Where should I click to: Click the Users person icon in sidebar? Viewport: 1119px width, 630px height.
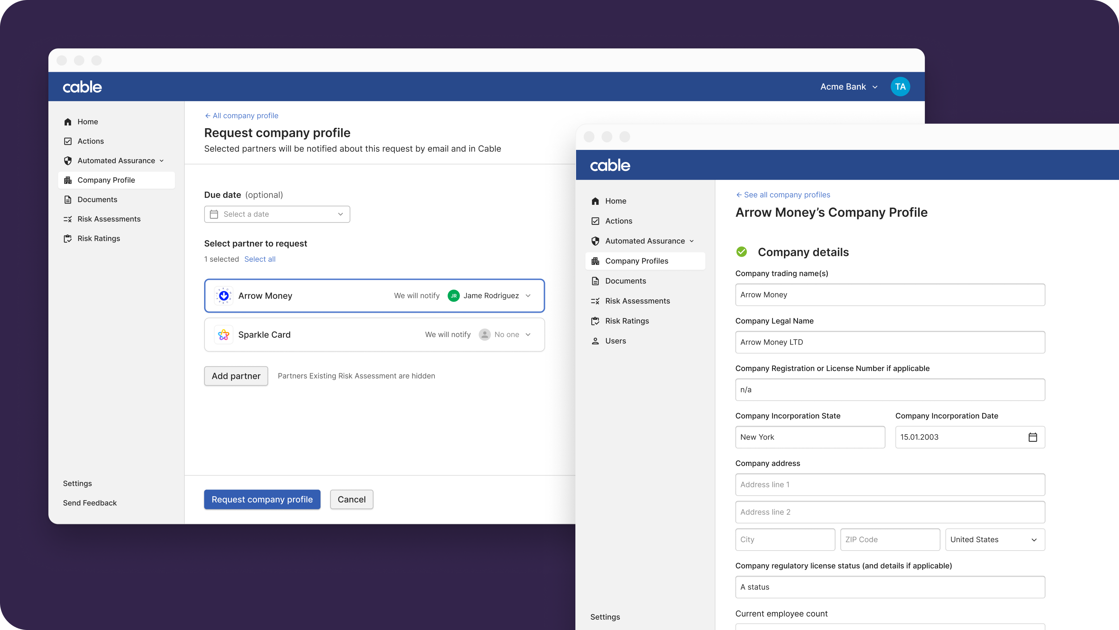[595, 341]
